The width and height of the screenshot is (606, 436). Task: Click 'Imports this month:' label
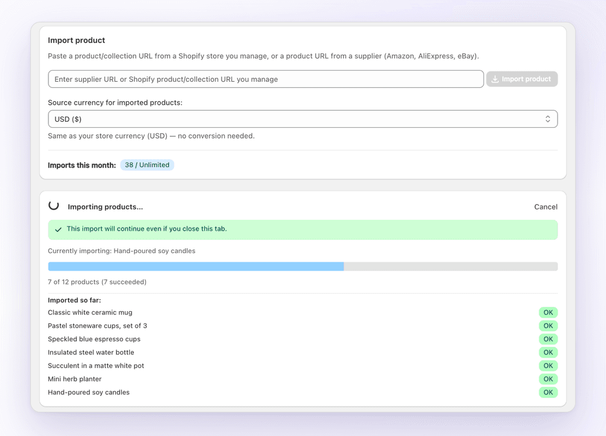tap(82, 165)
